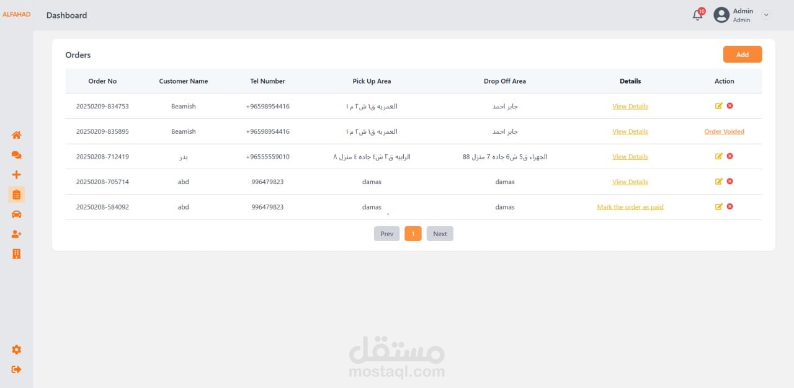Edit order 20250208-705714

point(719,182)
